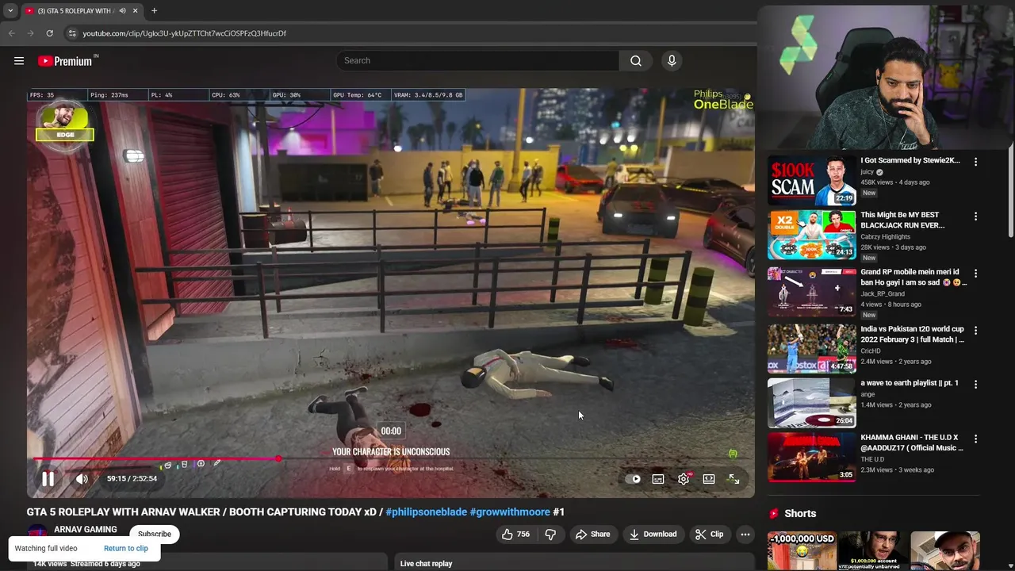
Task: Open options menu for KHAMMA GHANI video
Action: tap(975, 439)
